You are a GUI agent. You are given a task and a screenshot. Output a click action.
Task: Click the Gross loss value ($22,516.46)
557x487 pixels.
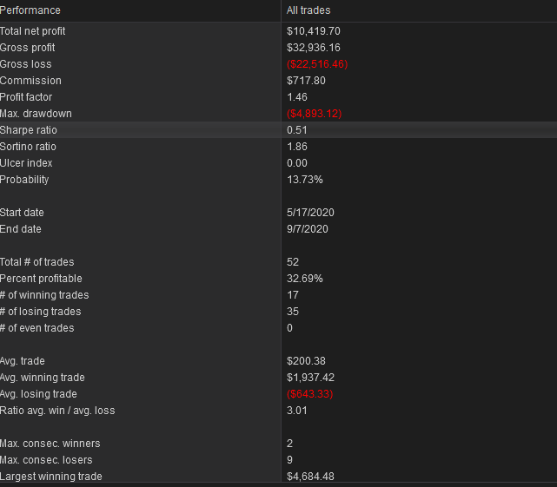(317, 64)
